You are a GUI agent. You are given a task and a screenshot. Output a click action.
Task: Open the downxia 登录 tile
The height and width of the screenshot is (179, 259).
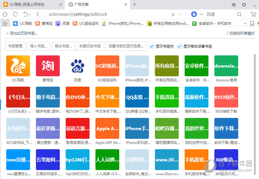(x=226, y=66)
